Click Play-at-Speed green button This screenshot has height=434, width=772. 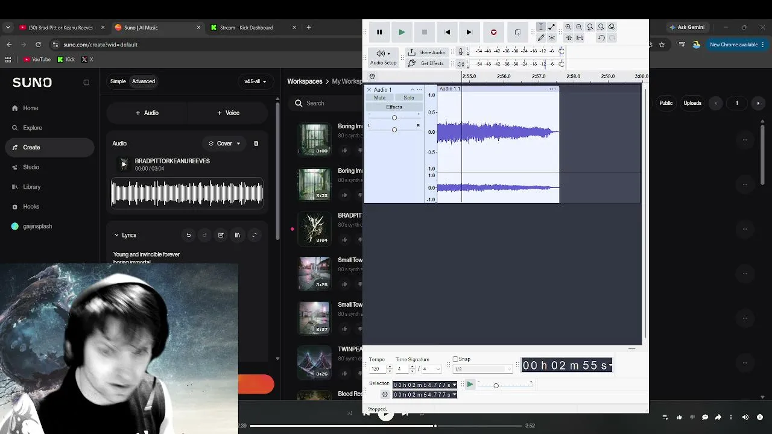470,385
